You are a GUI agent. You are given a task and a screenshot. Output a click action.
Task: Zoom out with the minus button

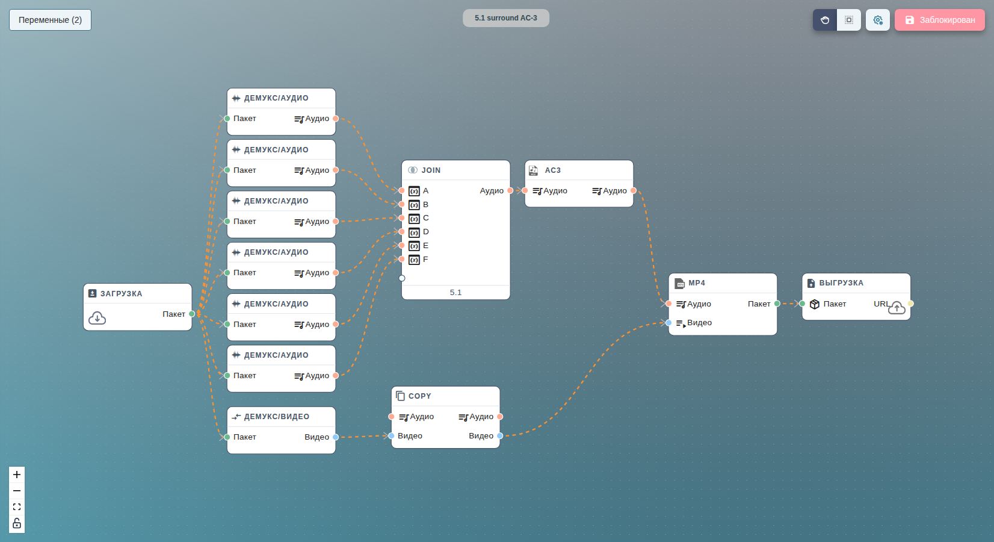pyautogui.click(x=17, y=491)
